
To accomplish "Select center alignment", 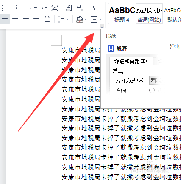I will 15,19.
